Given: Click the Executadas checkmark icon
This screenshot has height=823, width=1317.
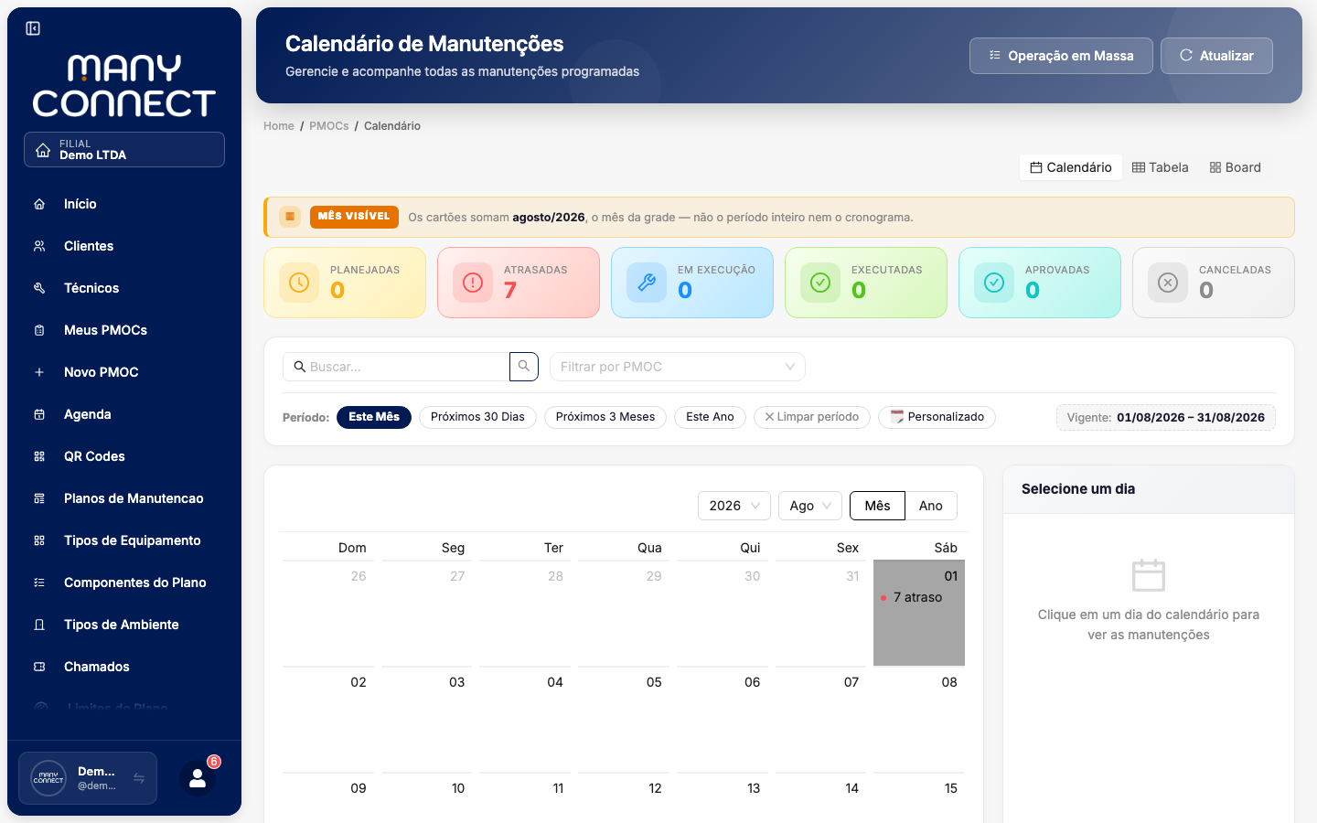Looking at the screenshot, I should (x=820, y=283).
